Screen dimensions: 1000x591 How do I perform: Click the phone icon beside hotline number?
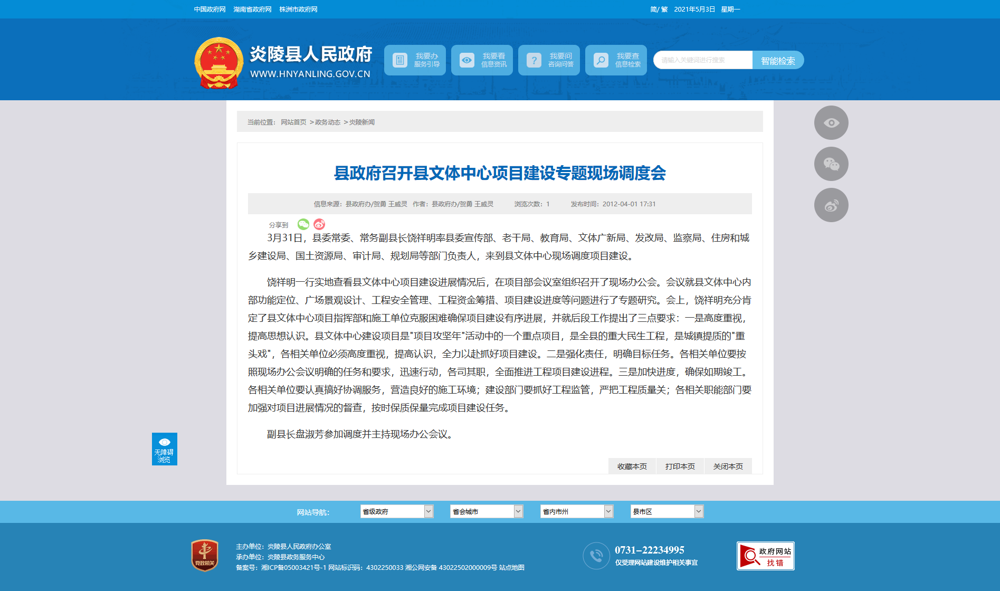tap(596, 556)
